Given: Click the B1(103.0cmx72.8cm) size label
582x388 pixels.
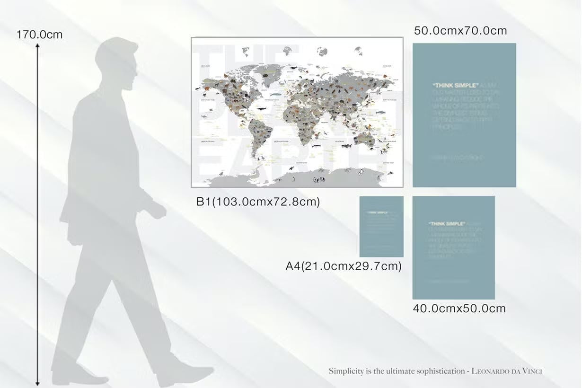Looking at the screenshot, I should (x=258, y=202).
